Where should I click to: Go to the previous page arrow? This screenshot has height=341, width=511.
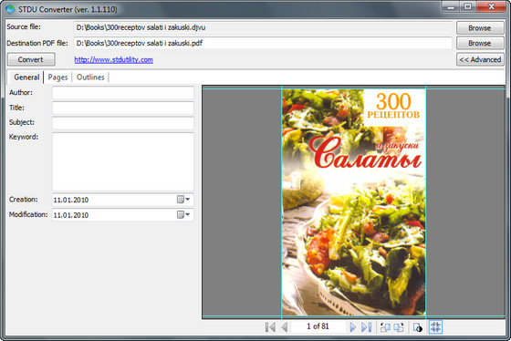pos(285,326)
